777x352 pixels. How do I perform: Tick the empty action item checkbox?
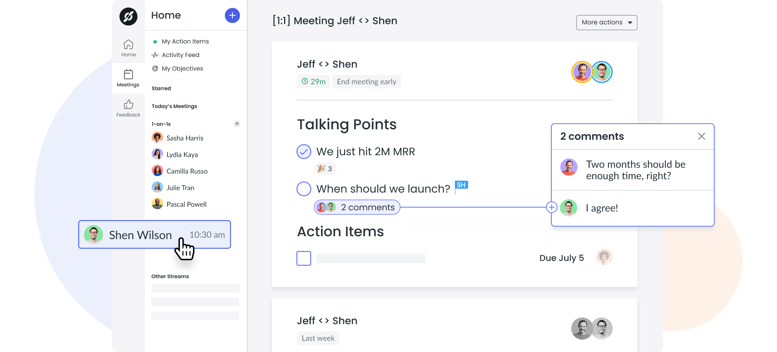click(x=304, y=258)
